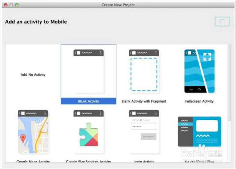Minimize the Create New Project window
The height and width of the screenshot is (169, 236).
click(11, 5)
